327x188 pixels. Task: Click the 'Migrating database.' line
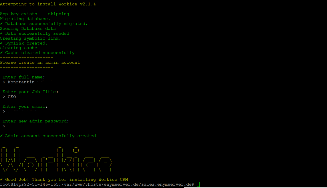click(25, 19)
